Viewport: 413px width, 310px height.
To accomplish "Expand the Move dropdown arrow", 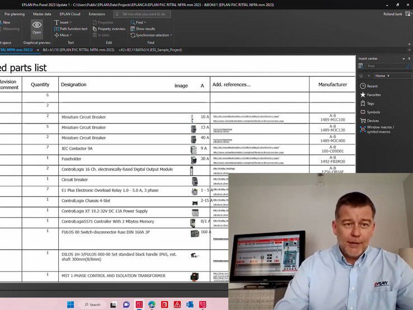I will click(x=71, y=35).
